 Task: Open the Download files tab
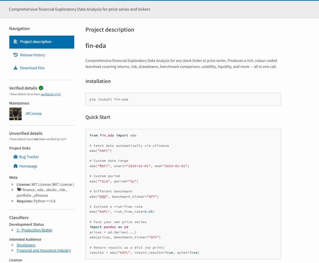(32, 68)
